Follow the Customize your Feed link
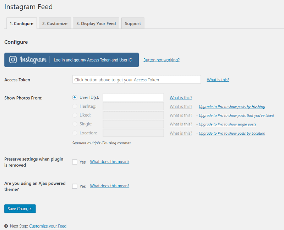The image size is (284, 230). coord(48,226)
